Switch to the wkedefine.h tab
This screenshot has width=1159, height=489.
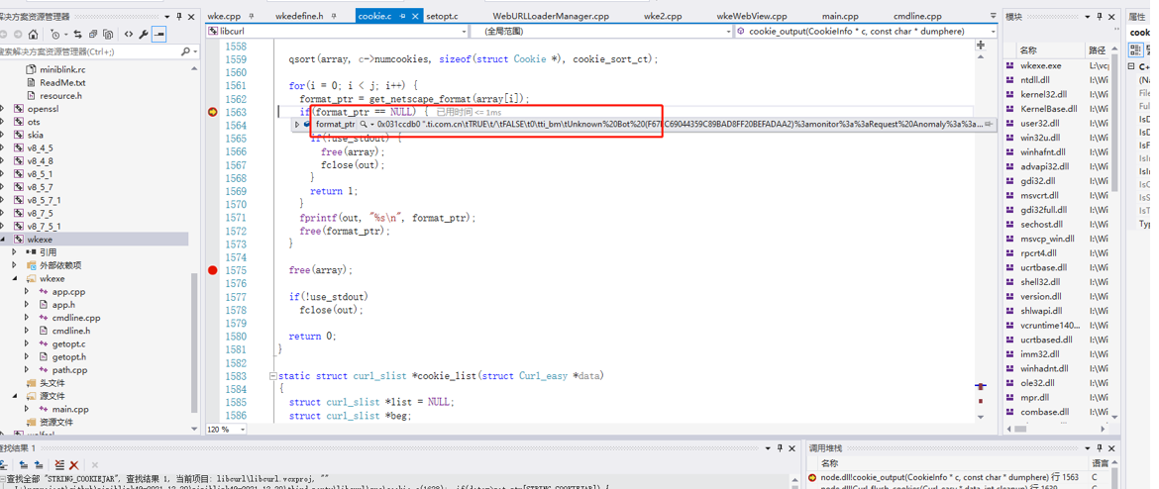click(x=299, y=16)
